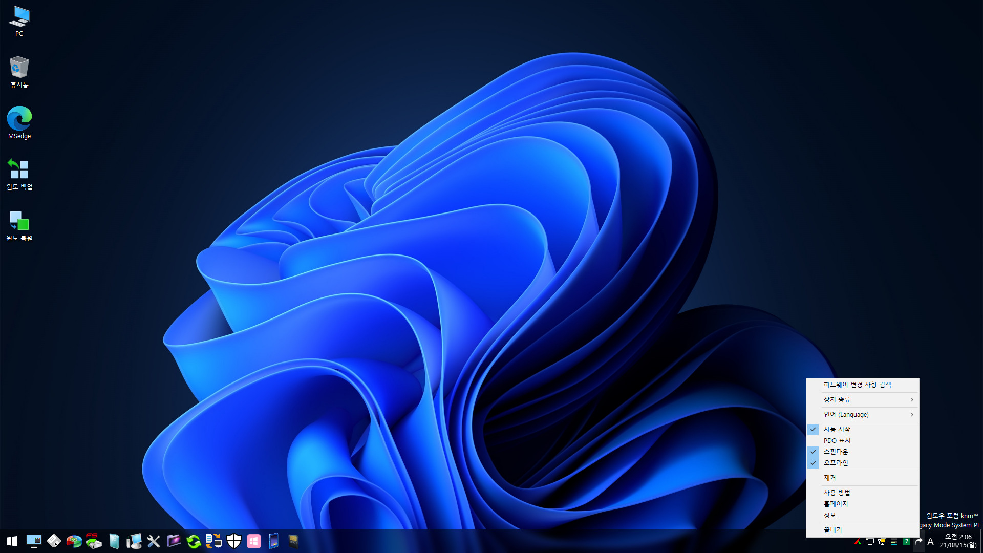Viewport: 983px width, 553px height.
Task: Choose 제거 in the context menu
Action: (x=863, y=478)
